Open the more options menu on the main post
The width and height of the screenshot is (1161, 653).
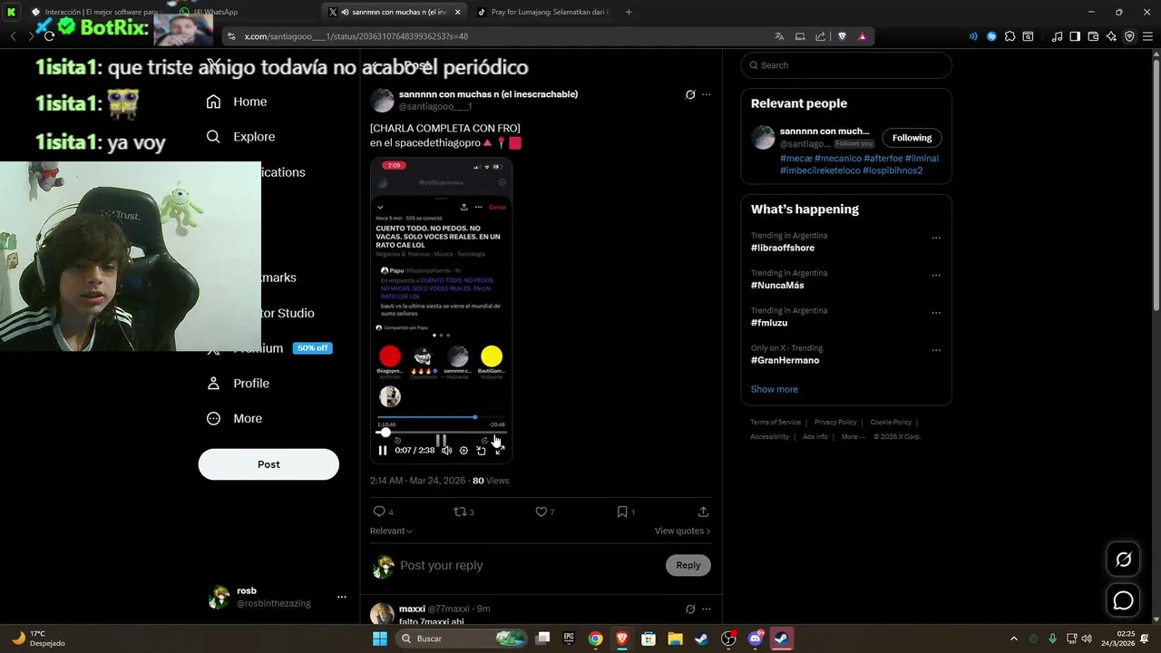point(707,94)
